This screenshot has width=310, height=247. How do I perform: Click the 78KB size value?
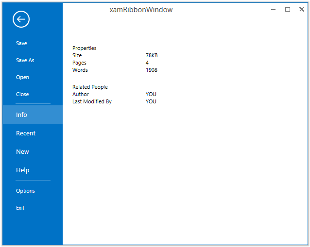pos(152,55)
